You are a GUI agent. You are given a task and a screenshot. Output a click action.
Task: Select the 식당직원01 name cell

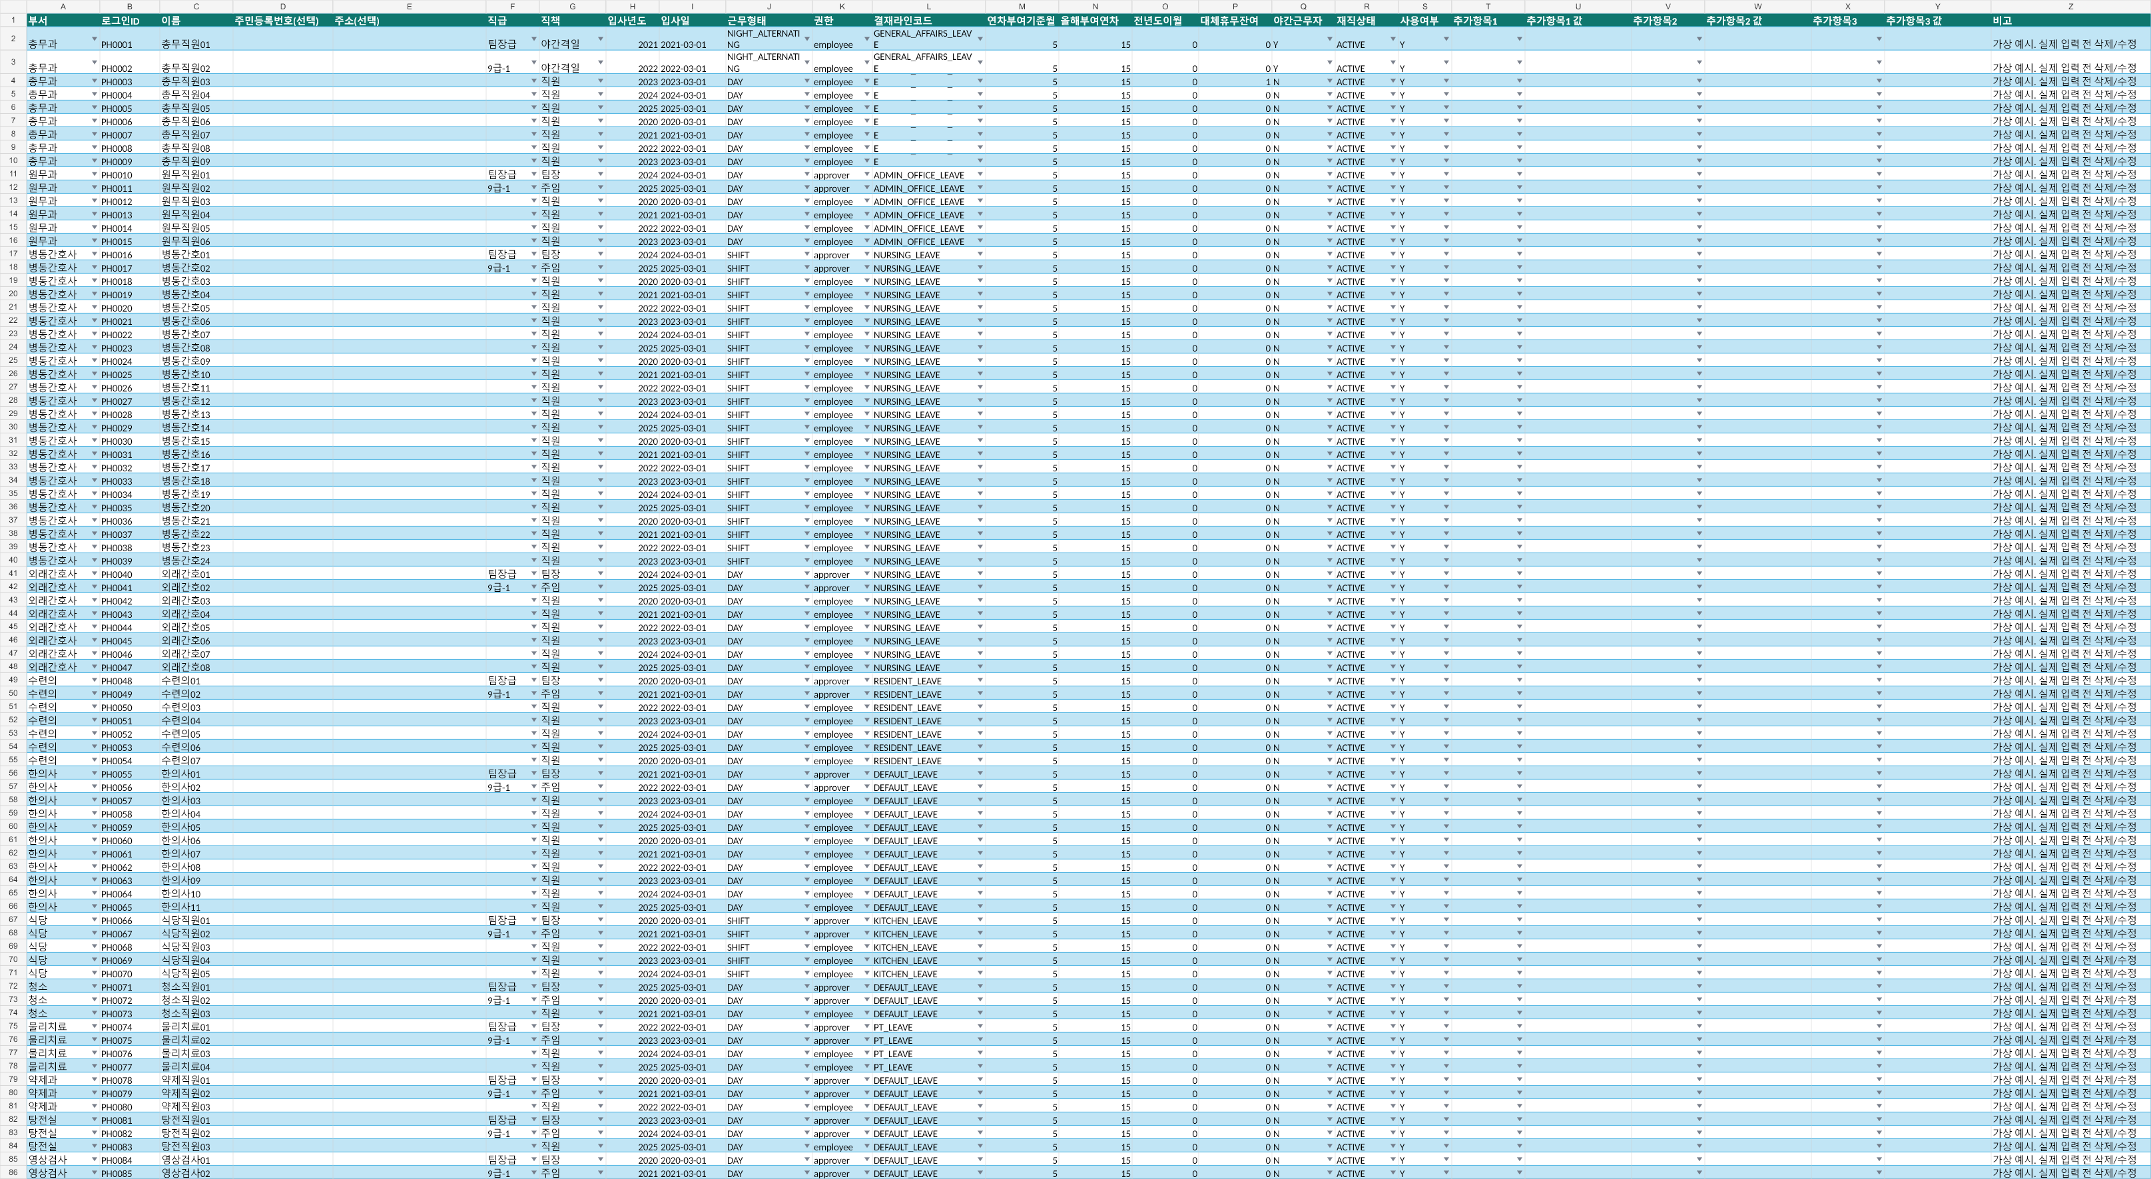tap(195, 920)
